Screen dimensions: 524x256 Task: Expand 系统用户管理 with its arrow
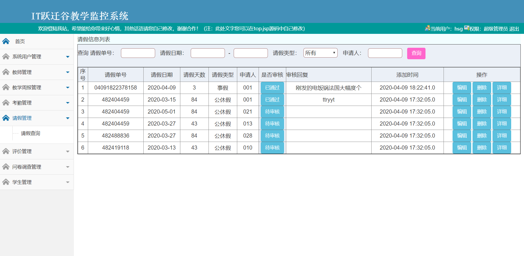coord(68,57)
